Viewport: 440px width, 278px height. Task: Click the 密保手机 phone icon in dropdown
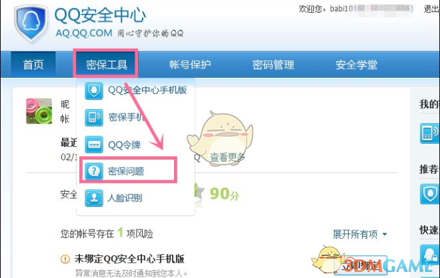point(94,117)
